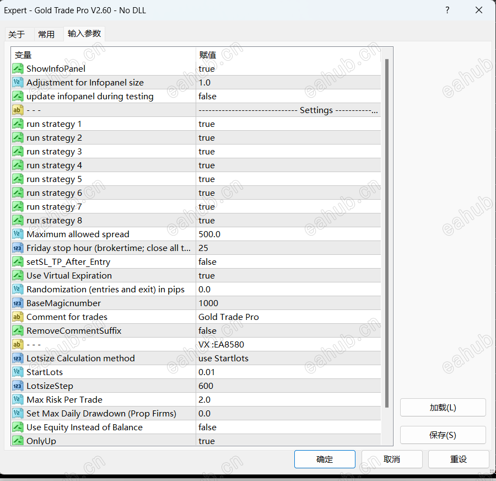Click the icon beside run strategy 6
The image size is (496, 481).
coord(18,193)
